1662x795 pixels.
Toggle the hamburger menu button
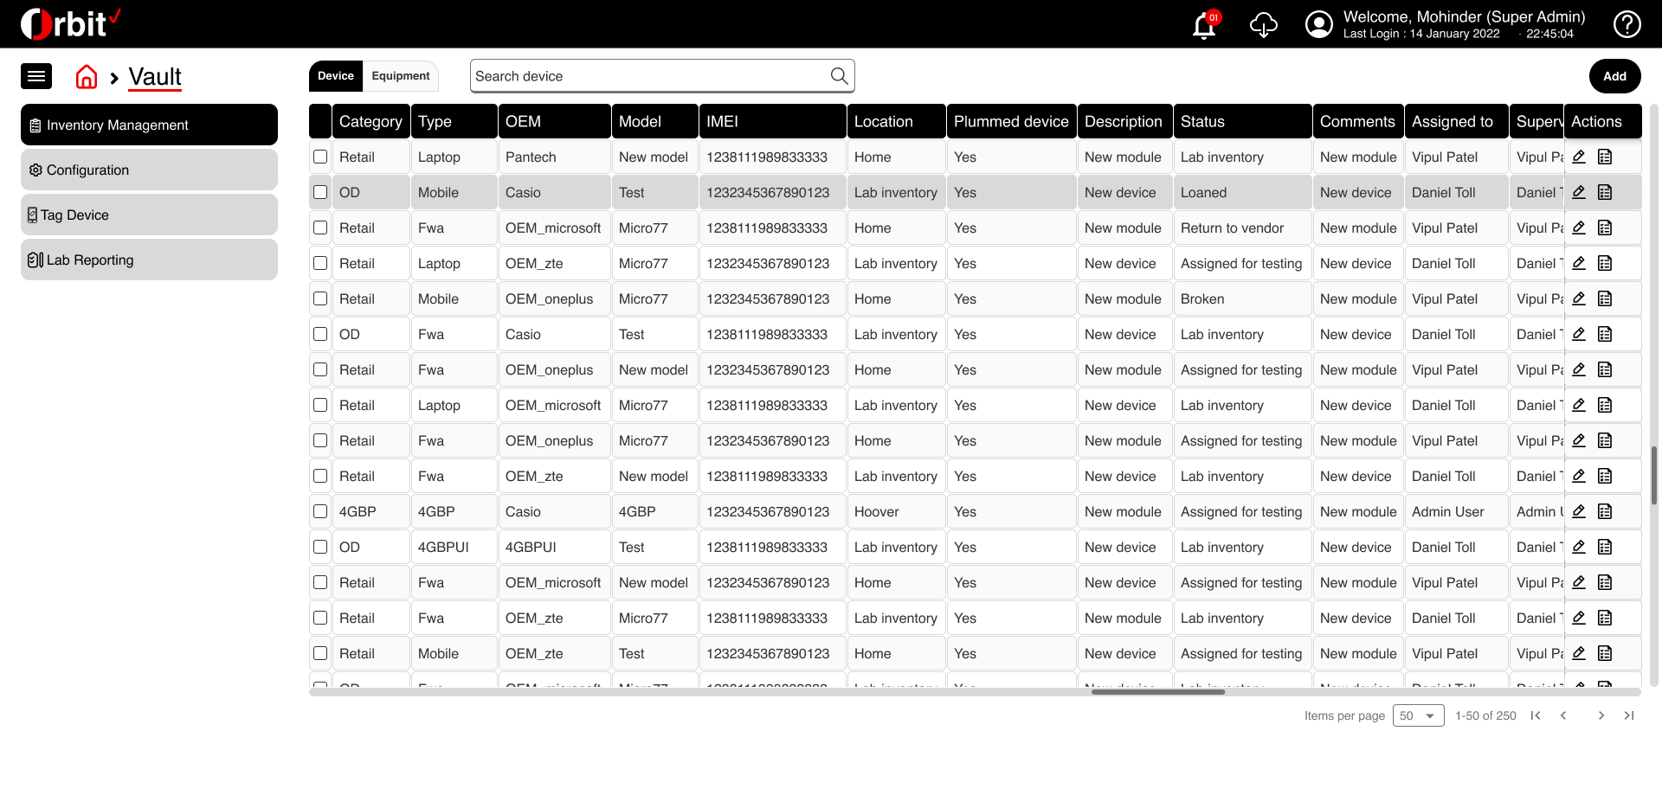(x=36, y=77)
